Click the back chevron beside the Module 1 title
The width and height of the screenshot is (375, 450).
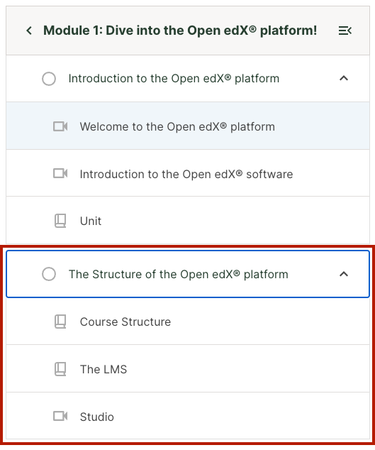point(29,31)
